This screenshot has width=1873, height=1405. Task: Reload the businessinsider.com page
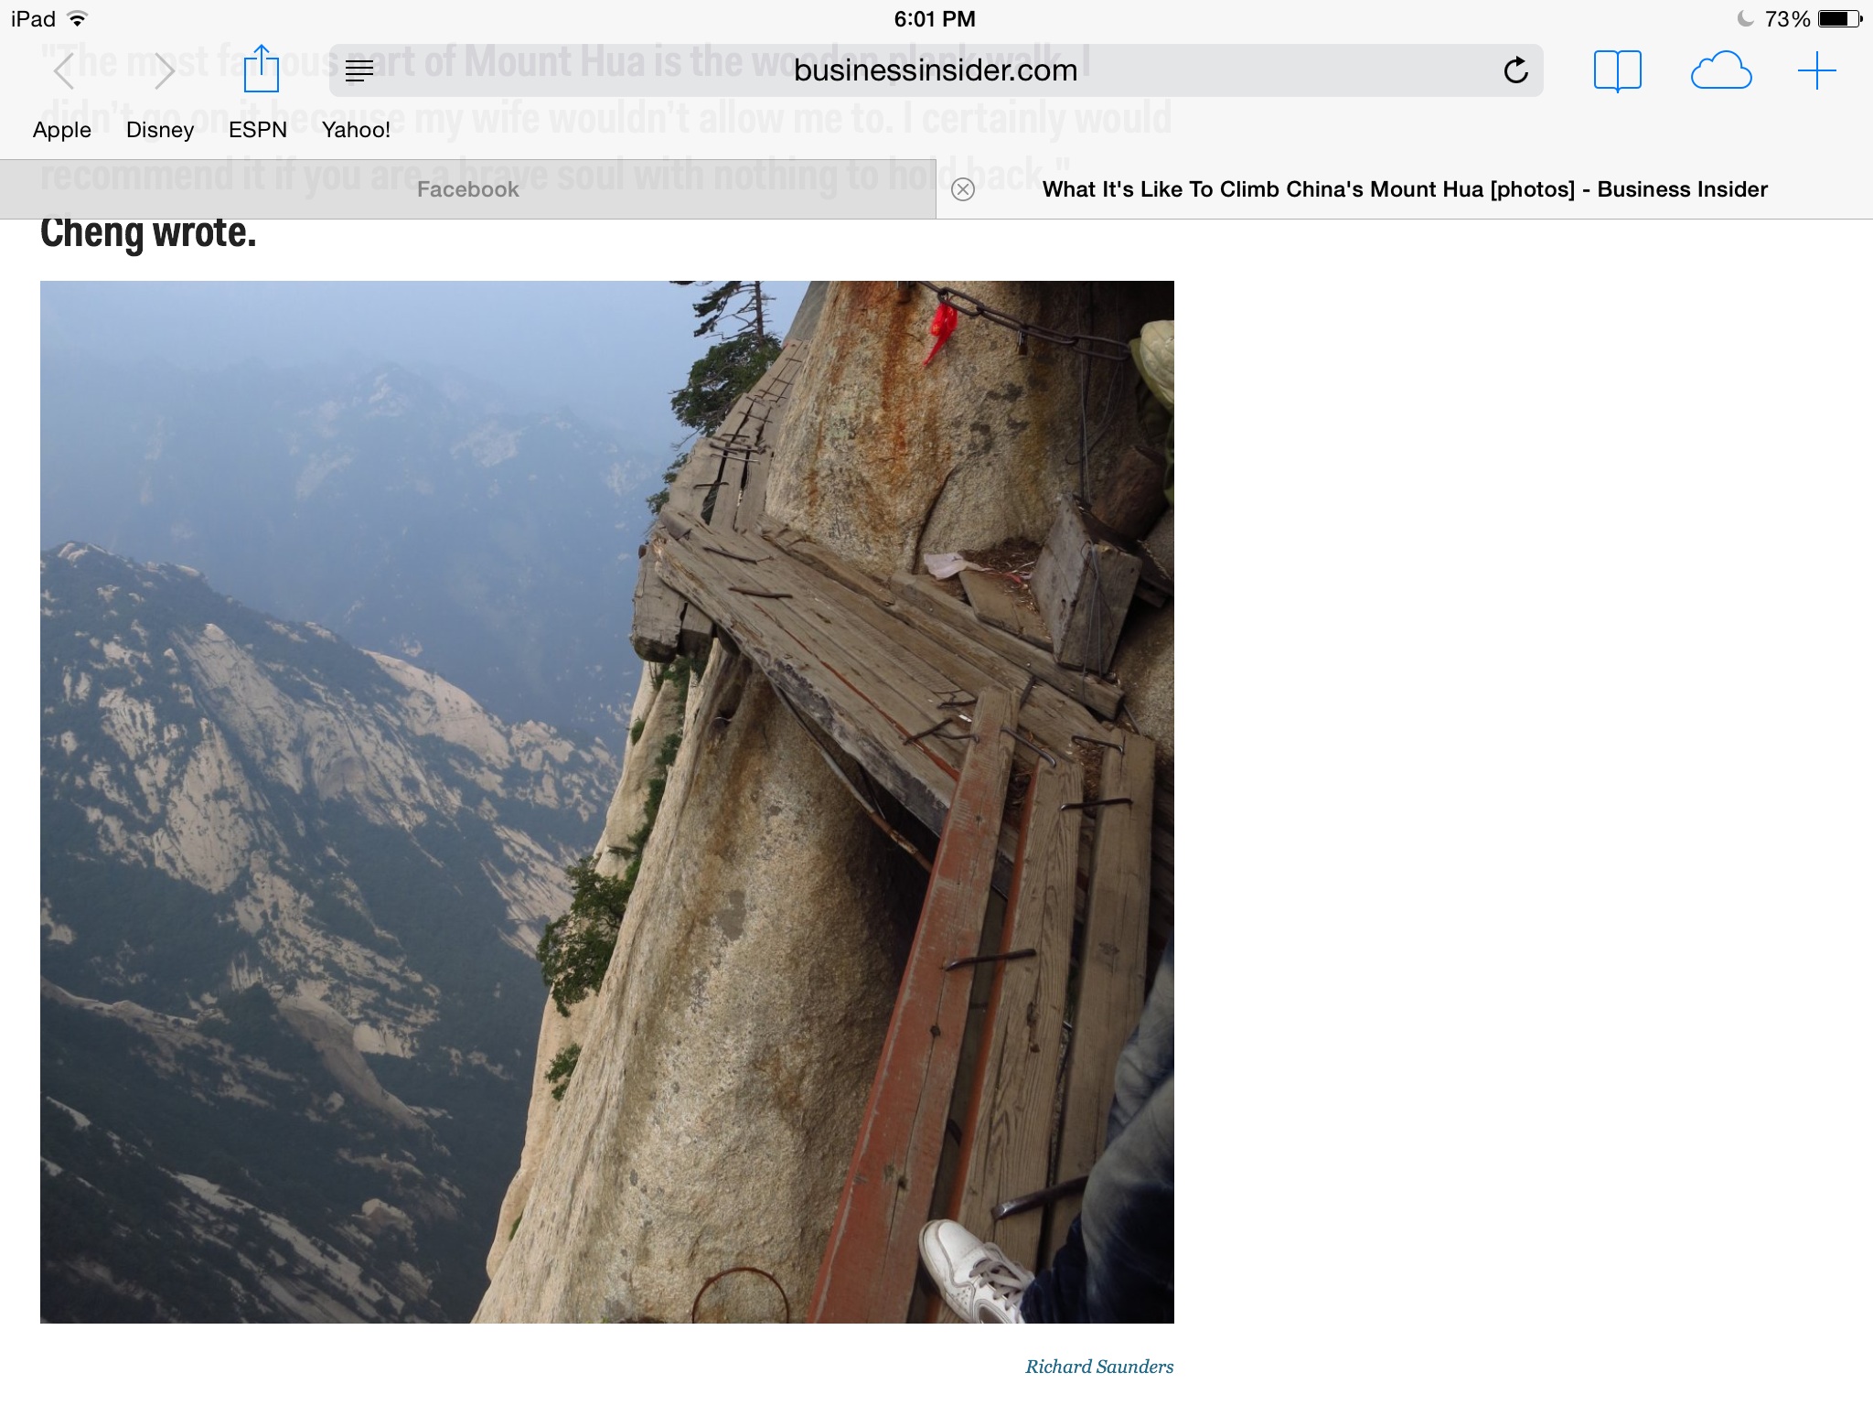1515,70
